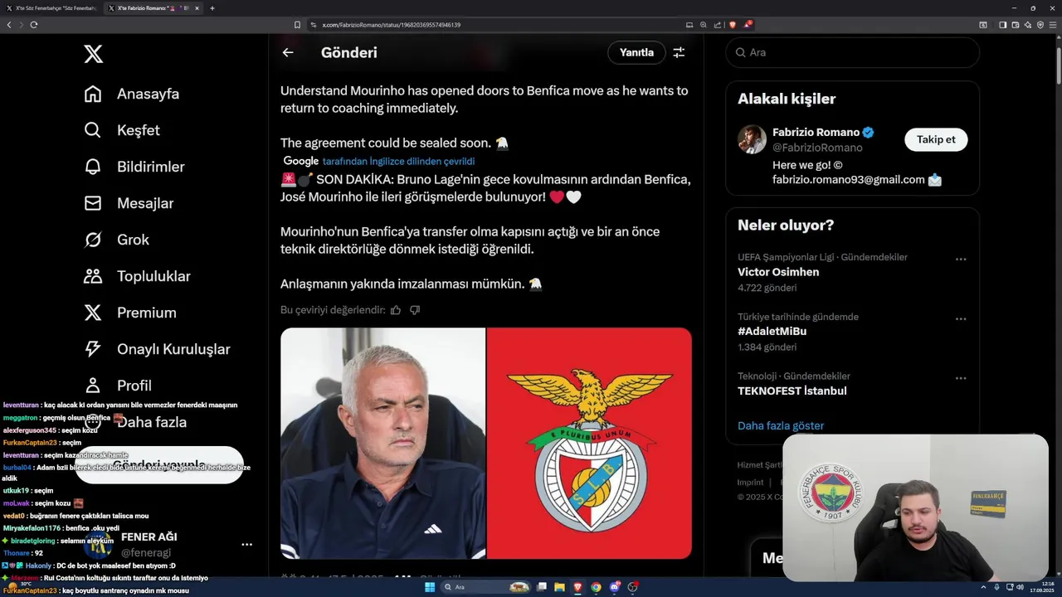This screenshot has width=1062, height=597.
Task: Open the #AdaletMiBu trend
Action: point(772,331)
